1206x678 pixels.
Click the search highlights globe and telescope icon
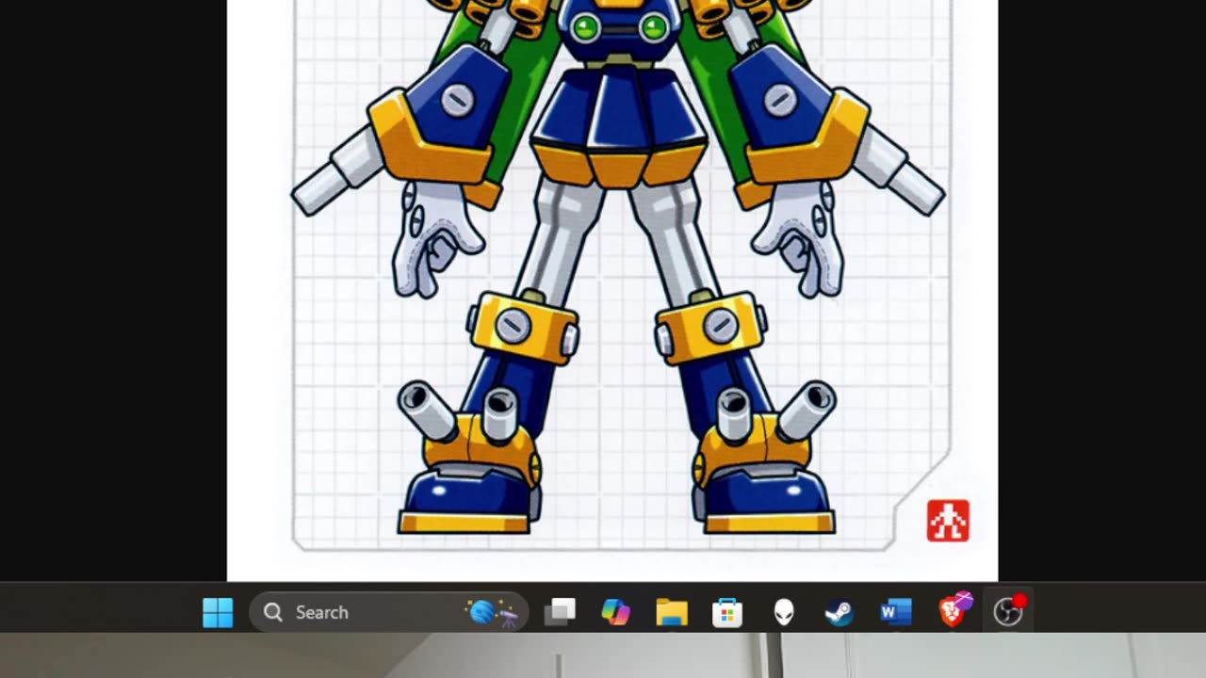pyautogui.click(x=493, y=612)
